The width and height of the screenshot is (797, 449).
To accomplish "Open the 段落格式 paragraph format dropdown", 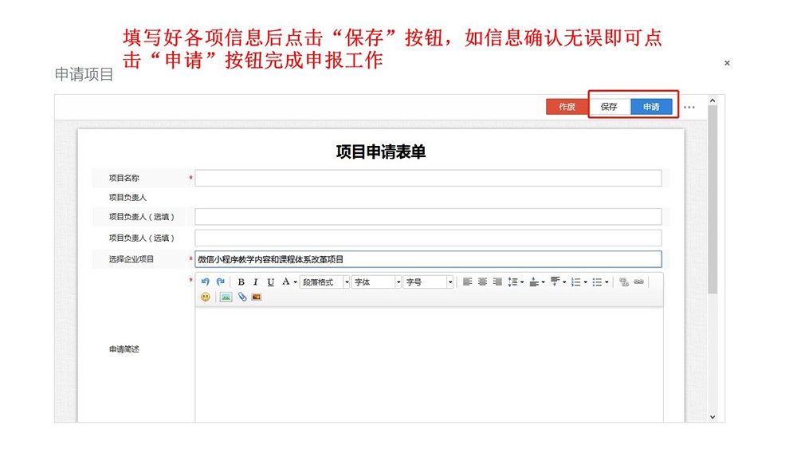I will pos(325,282).
